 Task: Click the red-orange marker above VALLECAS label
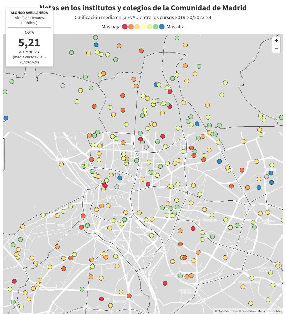point(184,257)
